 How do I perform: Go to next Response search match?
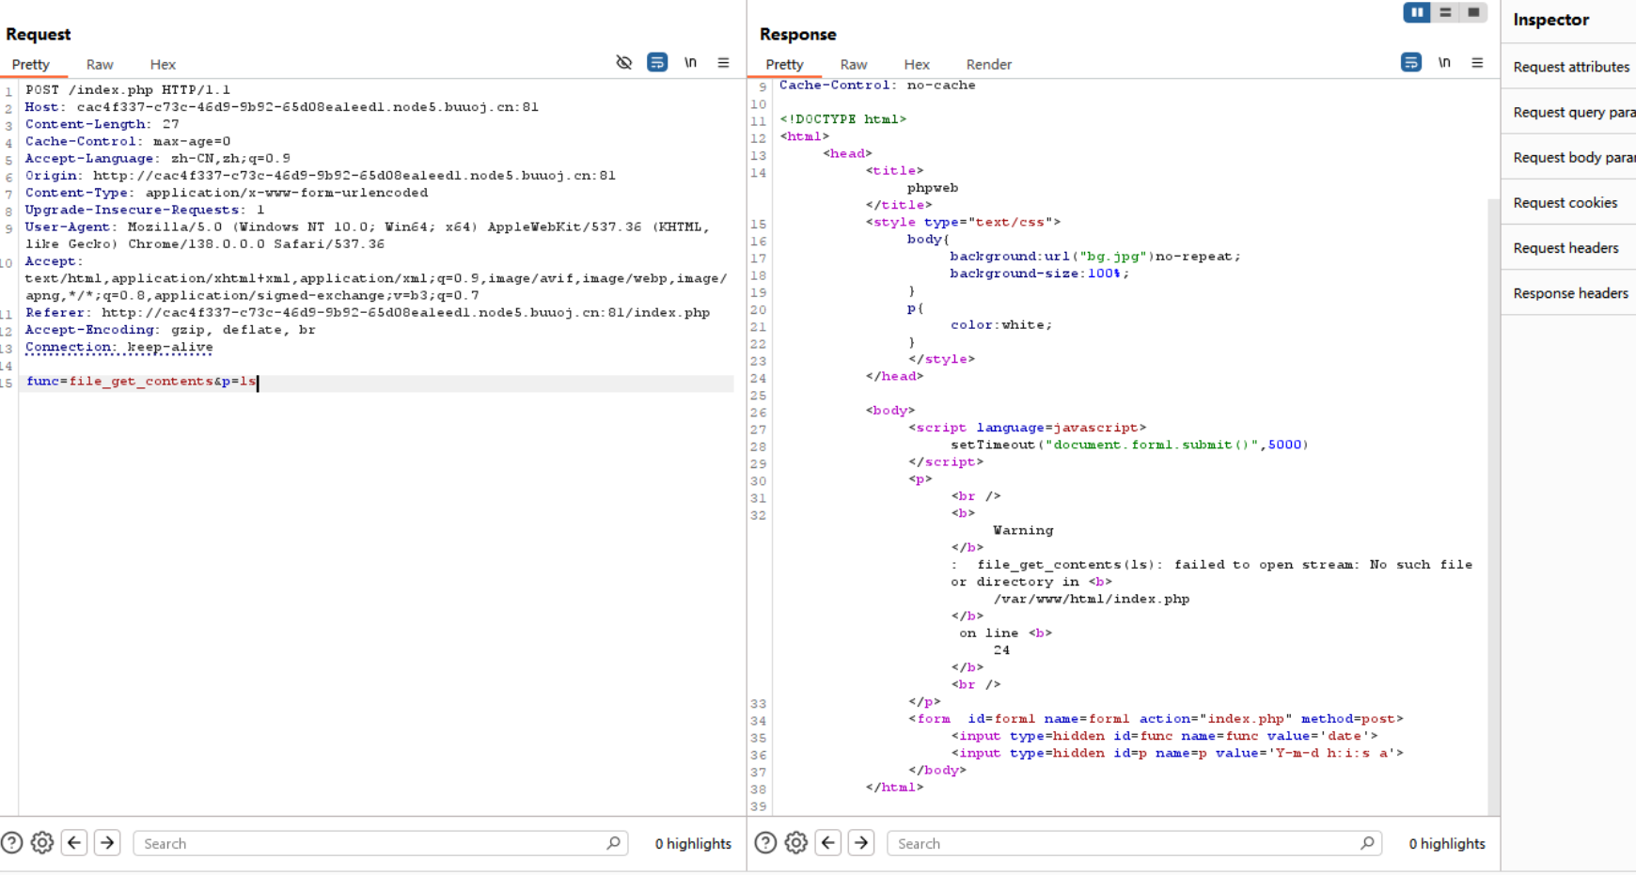point(861,843)
